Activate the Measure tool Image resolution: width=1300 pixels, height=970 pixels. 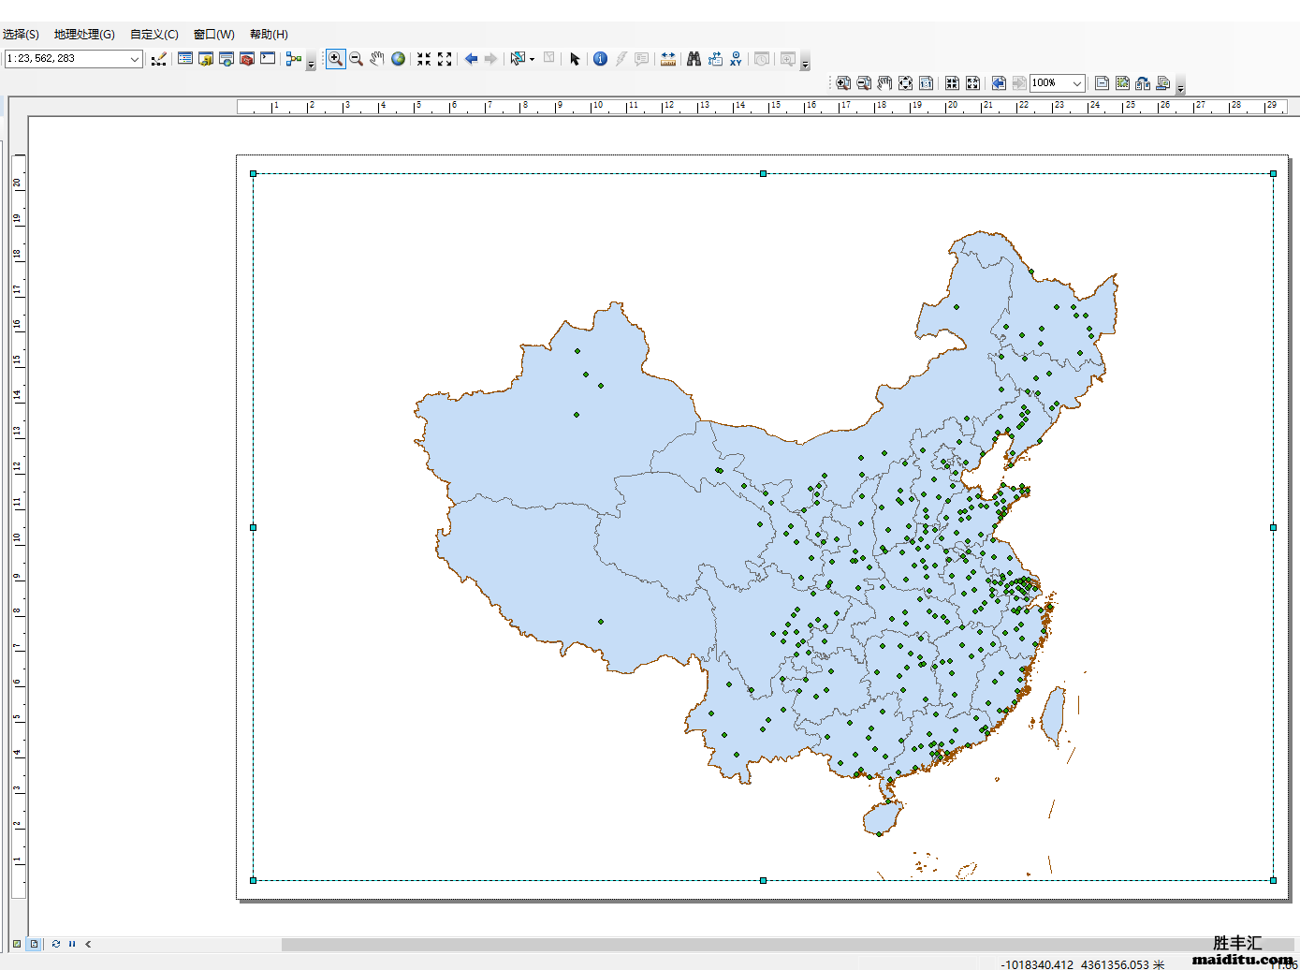668,58
